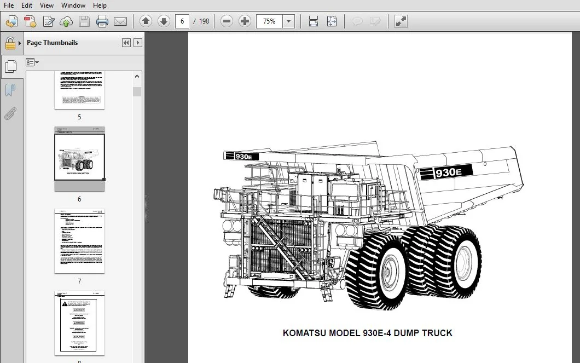This screenshot has height=363, width=580.
Task: Select page 8 thumbnail with warning labels
Action: click(x=79, y=324)
